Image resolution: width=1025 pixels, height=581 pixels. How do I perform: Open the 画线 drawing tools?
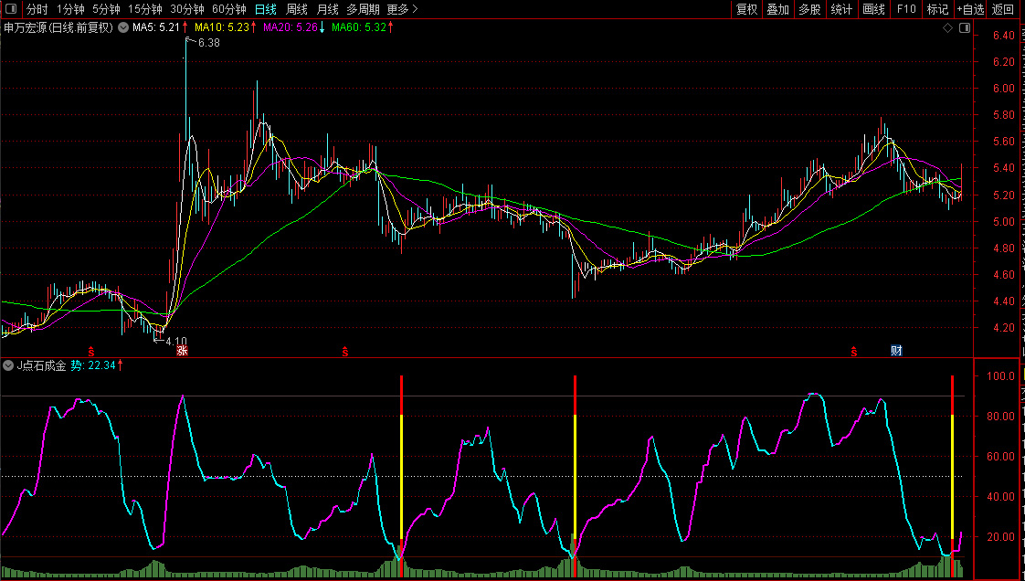tap(874, 9)
